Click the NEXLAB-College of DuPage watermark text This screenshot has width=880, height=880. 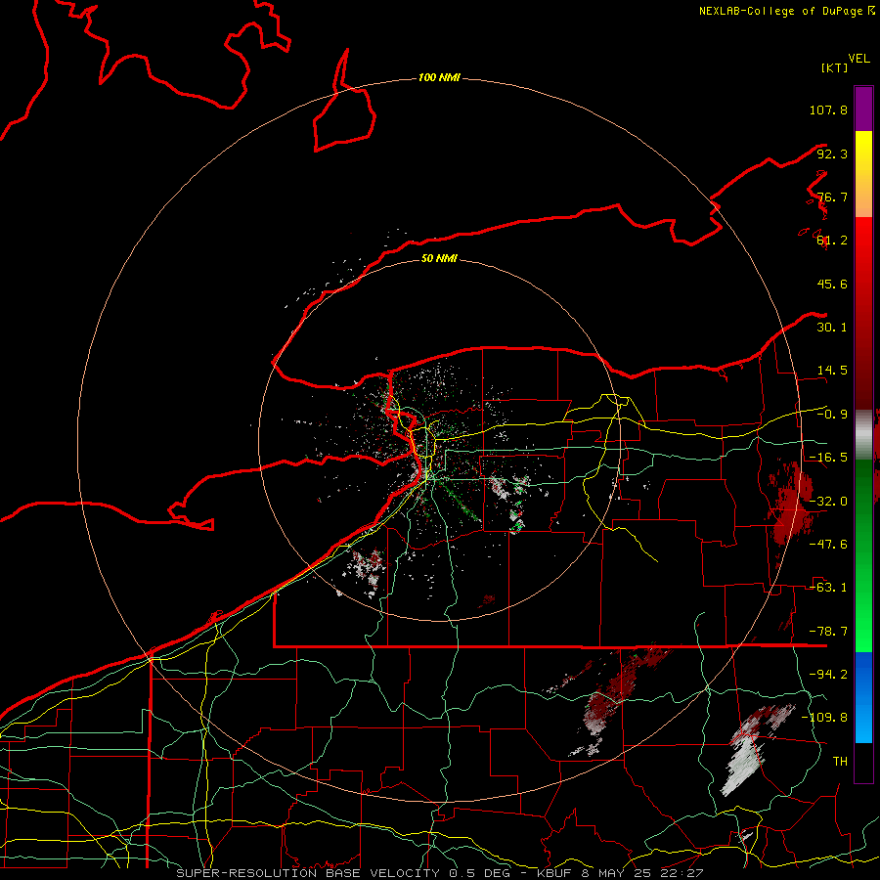tap(786, 11)
